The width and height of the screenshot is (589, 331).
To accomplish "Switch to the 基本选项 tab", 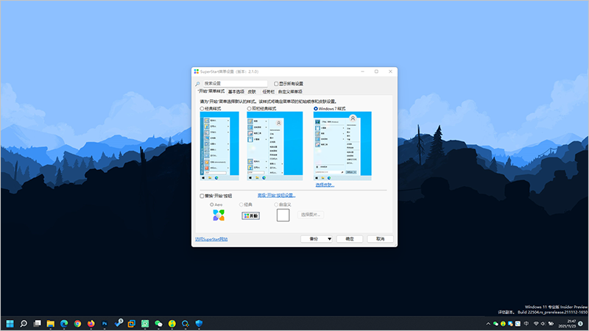I will pos(236,91).
